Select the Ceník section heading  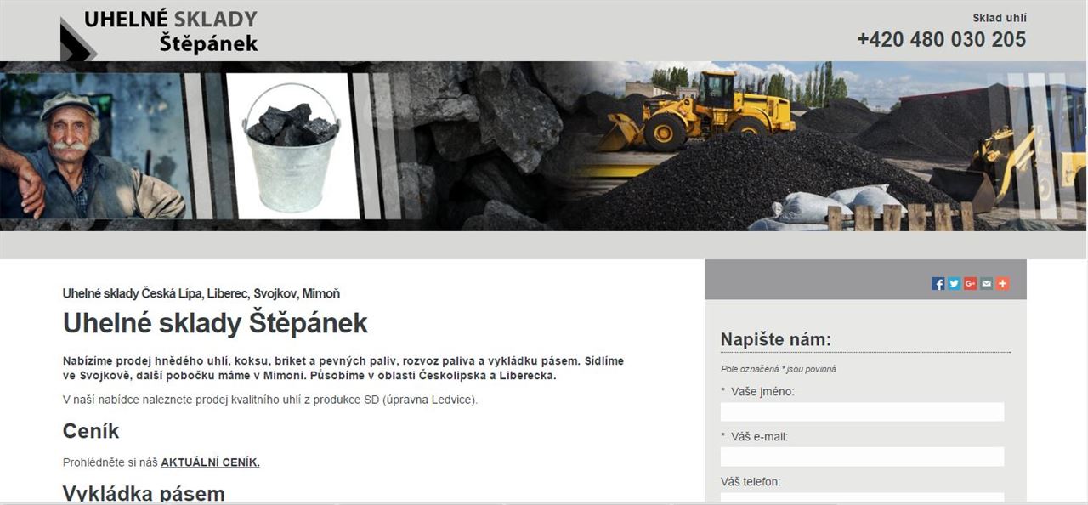pyautogui.click(x=91, y=431)
